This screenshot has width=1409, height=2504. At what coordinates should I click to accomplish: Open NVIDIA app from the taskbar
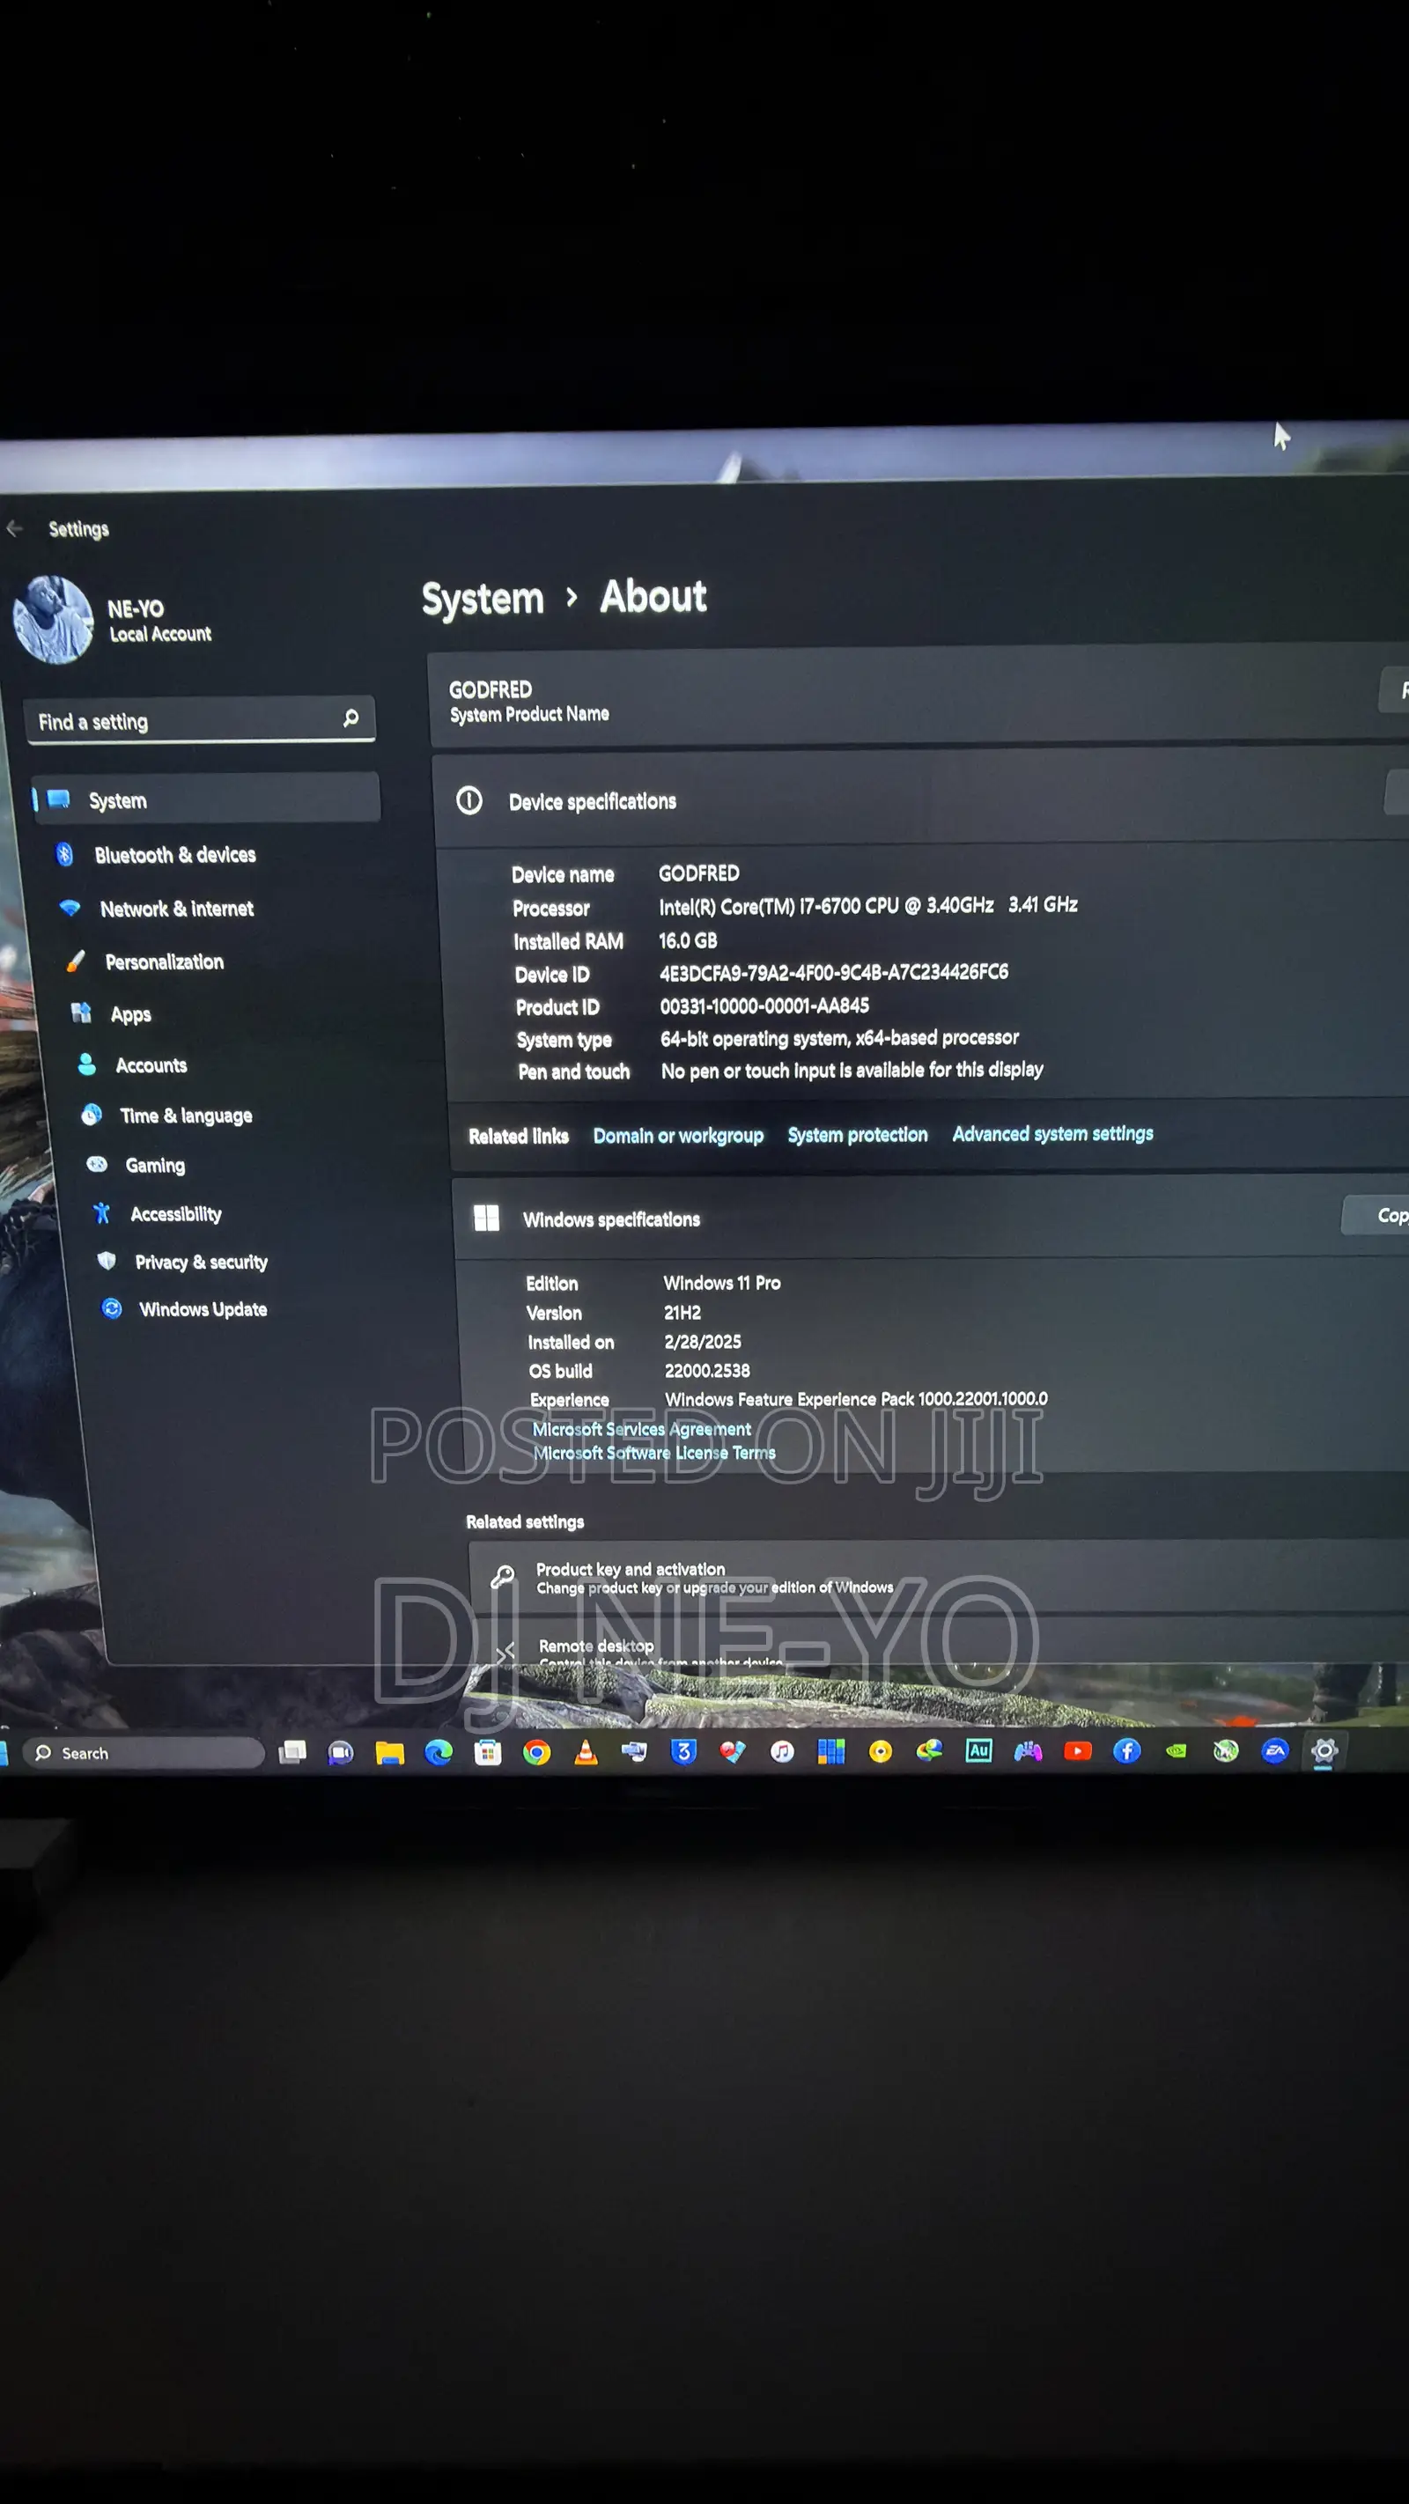tap(1176, 1750)
